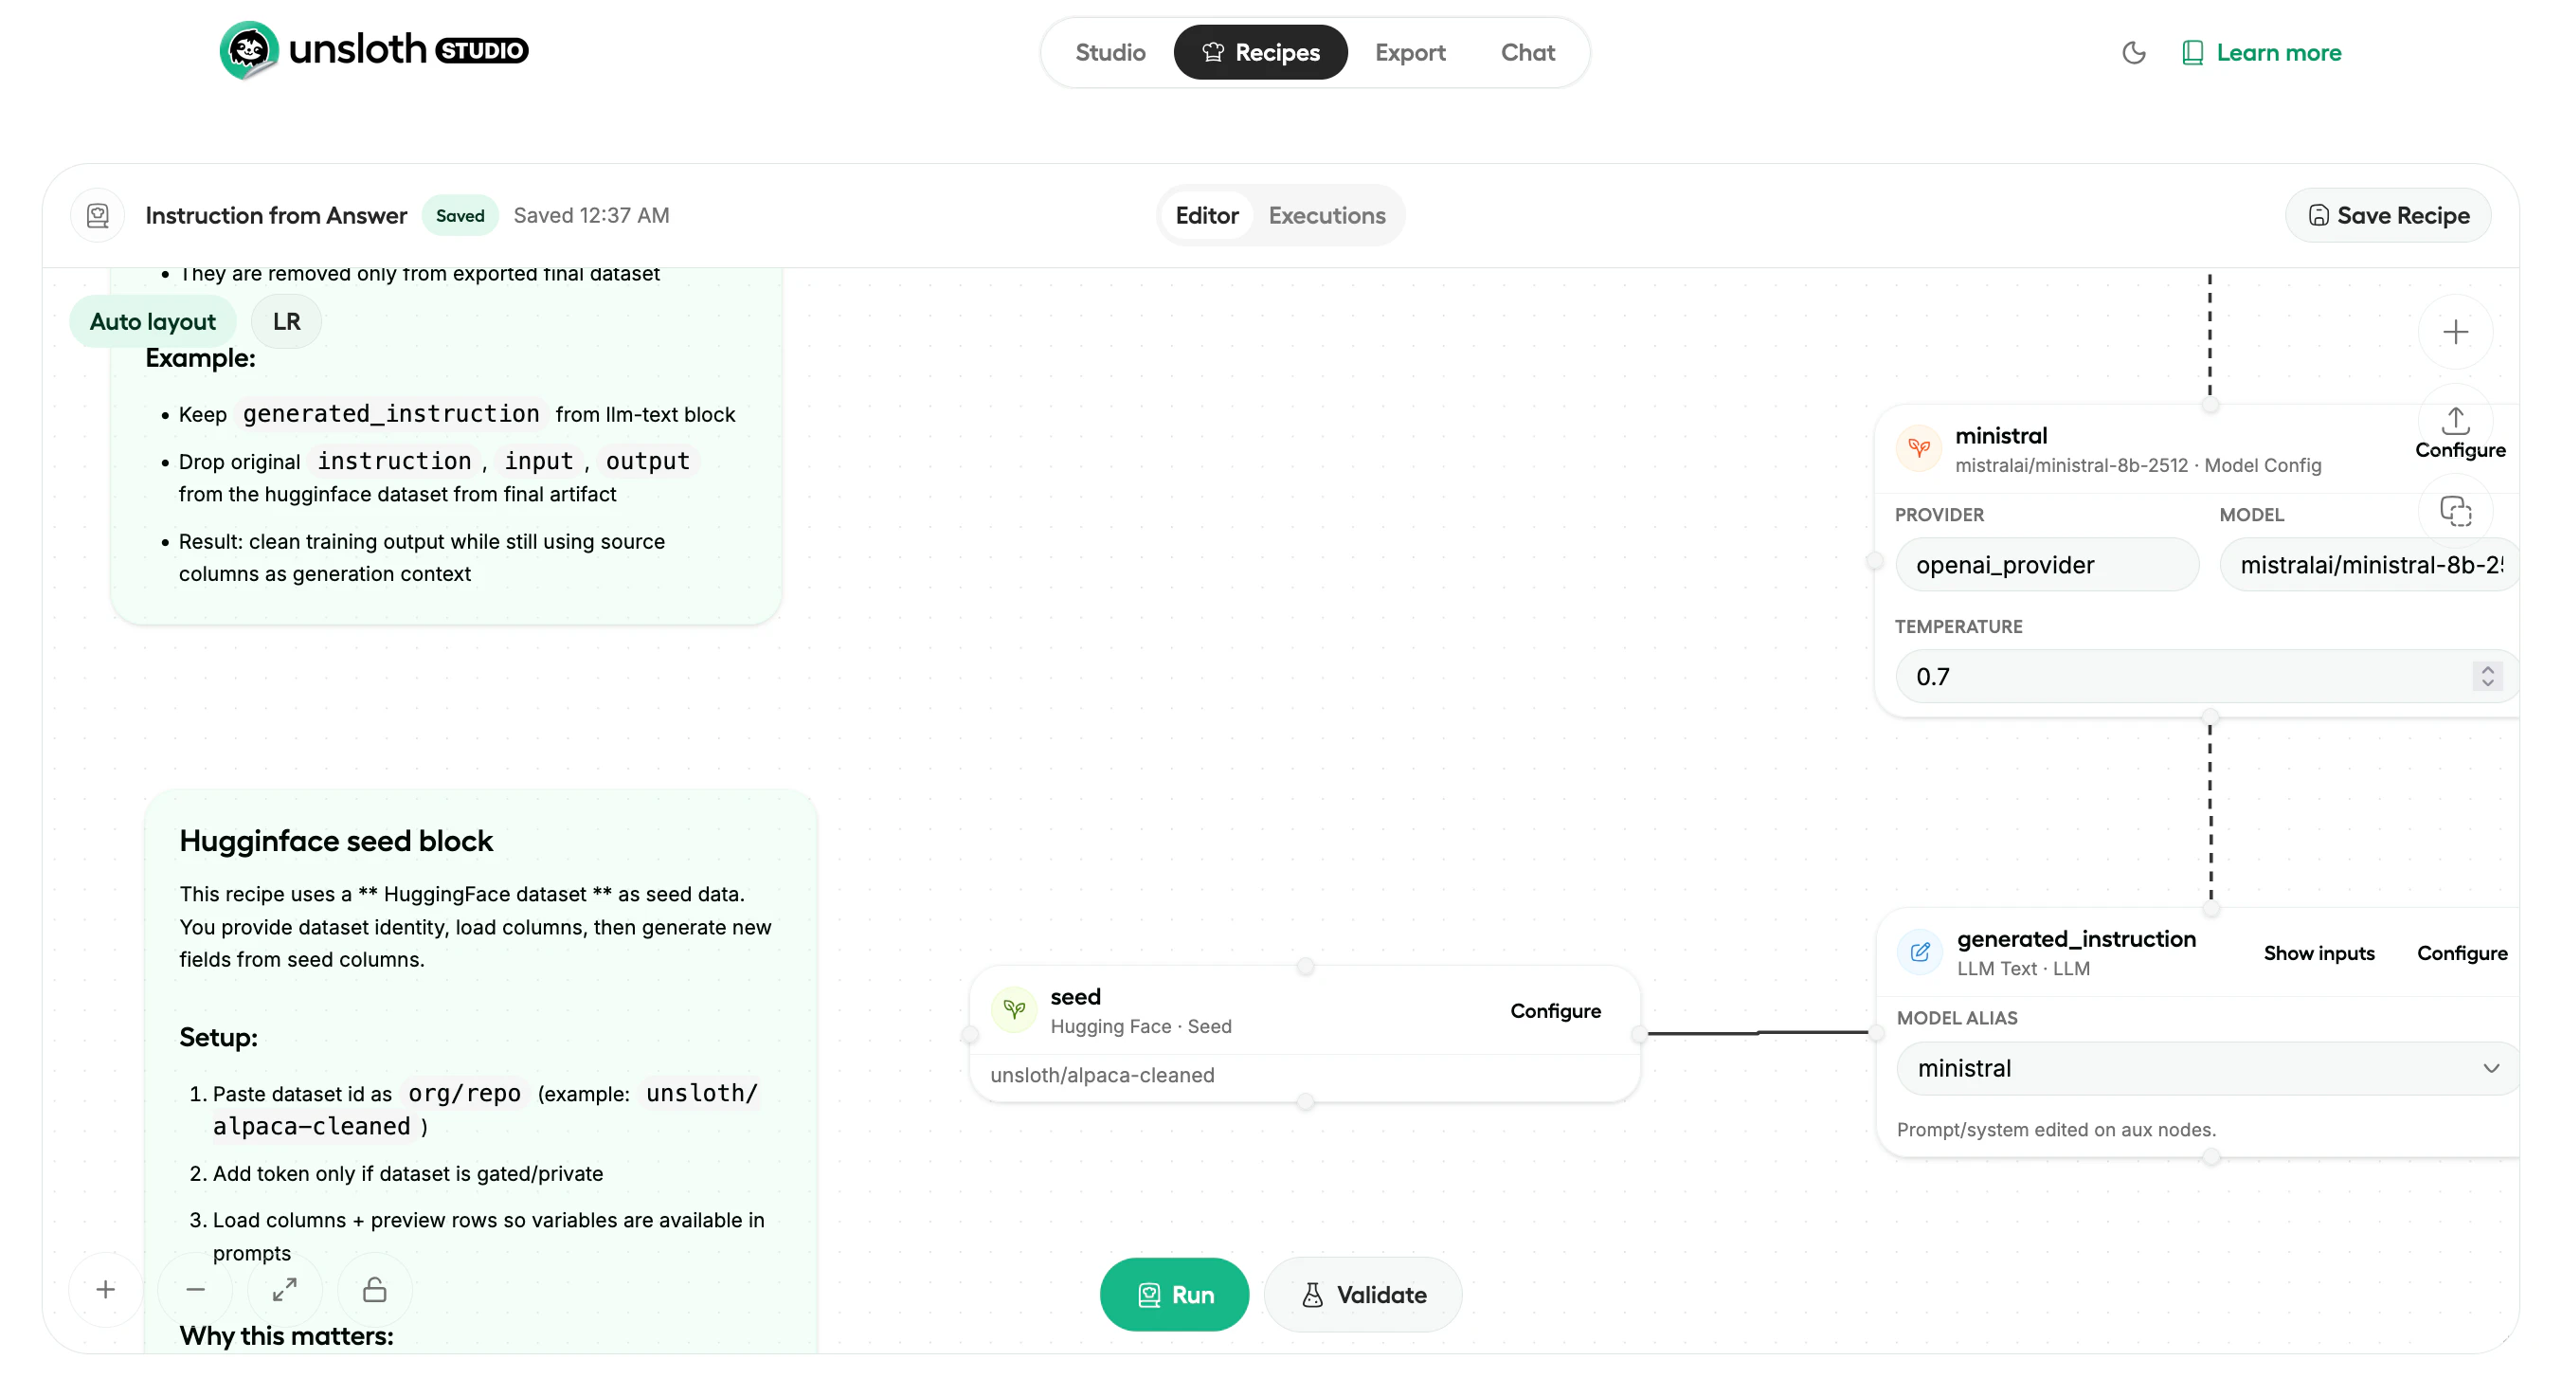Click the unsloth sloth logo
2562x1378 pixels.
click(248, 49)
